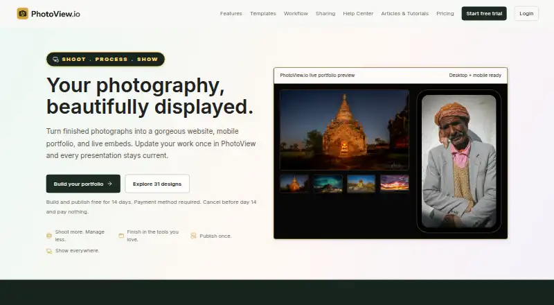Click the 'Turn finished photographs' description paragraph
Screen dimensions: 554x305
[151, 143]
